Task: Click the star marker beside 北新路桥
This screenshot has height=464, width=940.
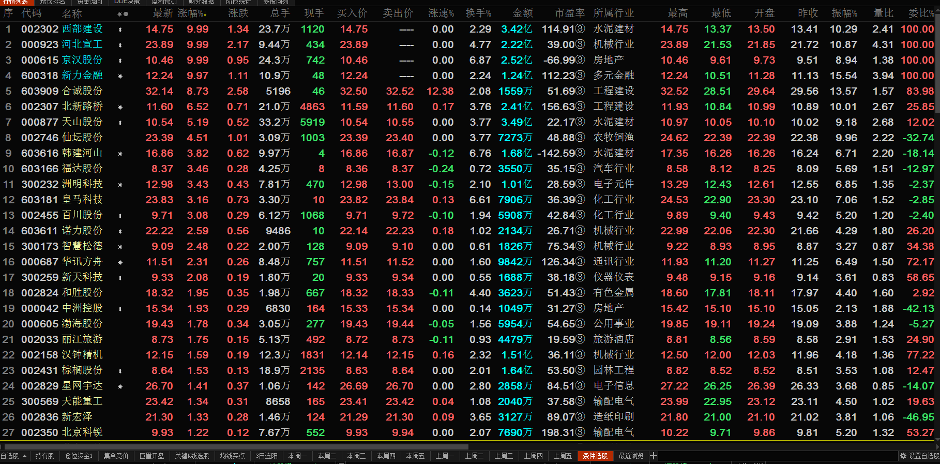Action: (x=120, y=108)
